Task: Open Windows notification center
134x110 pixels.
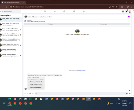Action: pyautogui.click(x=131, y=103)
